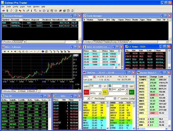Select the diagonal trend line tool
Image resolution: width=173 pixels, height=131 pixels.
click(38, 51)
